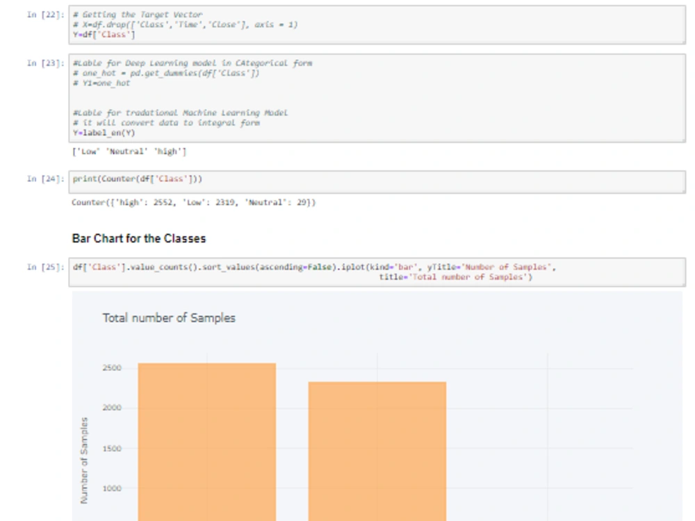The image size is (695, 521).
Task: Click the 1000 y-axis tick label
Action: tap(112, 488)
